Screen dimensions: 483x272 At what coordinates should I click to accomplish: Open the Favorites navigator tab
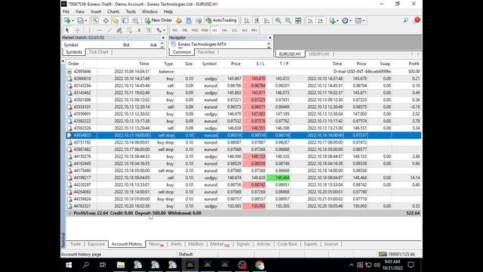coord(206,52)
